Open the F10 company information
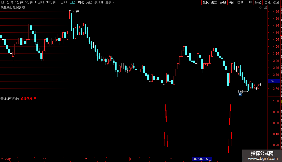Screen dimensions: 282x162 249,2
